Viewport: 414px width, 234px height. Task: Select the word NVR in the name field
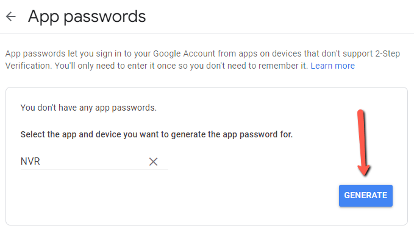[30, 161]
